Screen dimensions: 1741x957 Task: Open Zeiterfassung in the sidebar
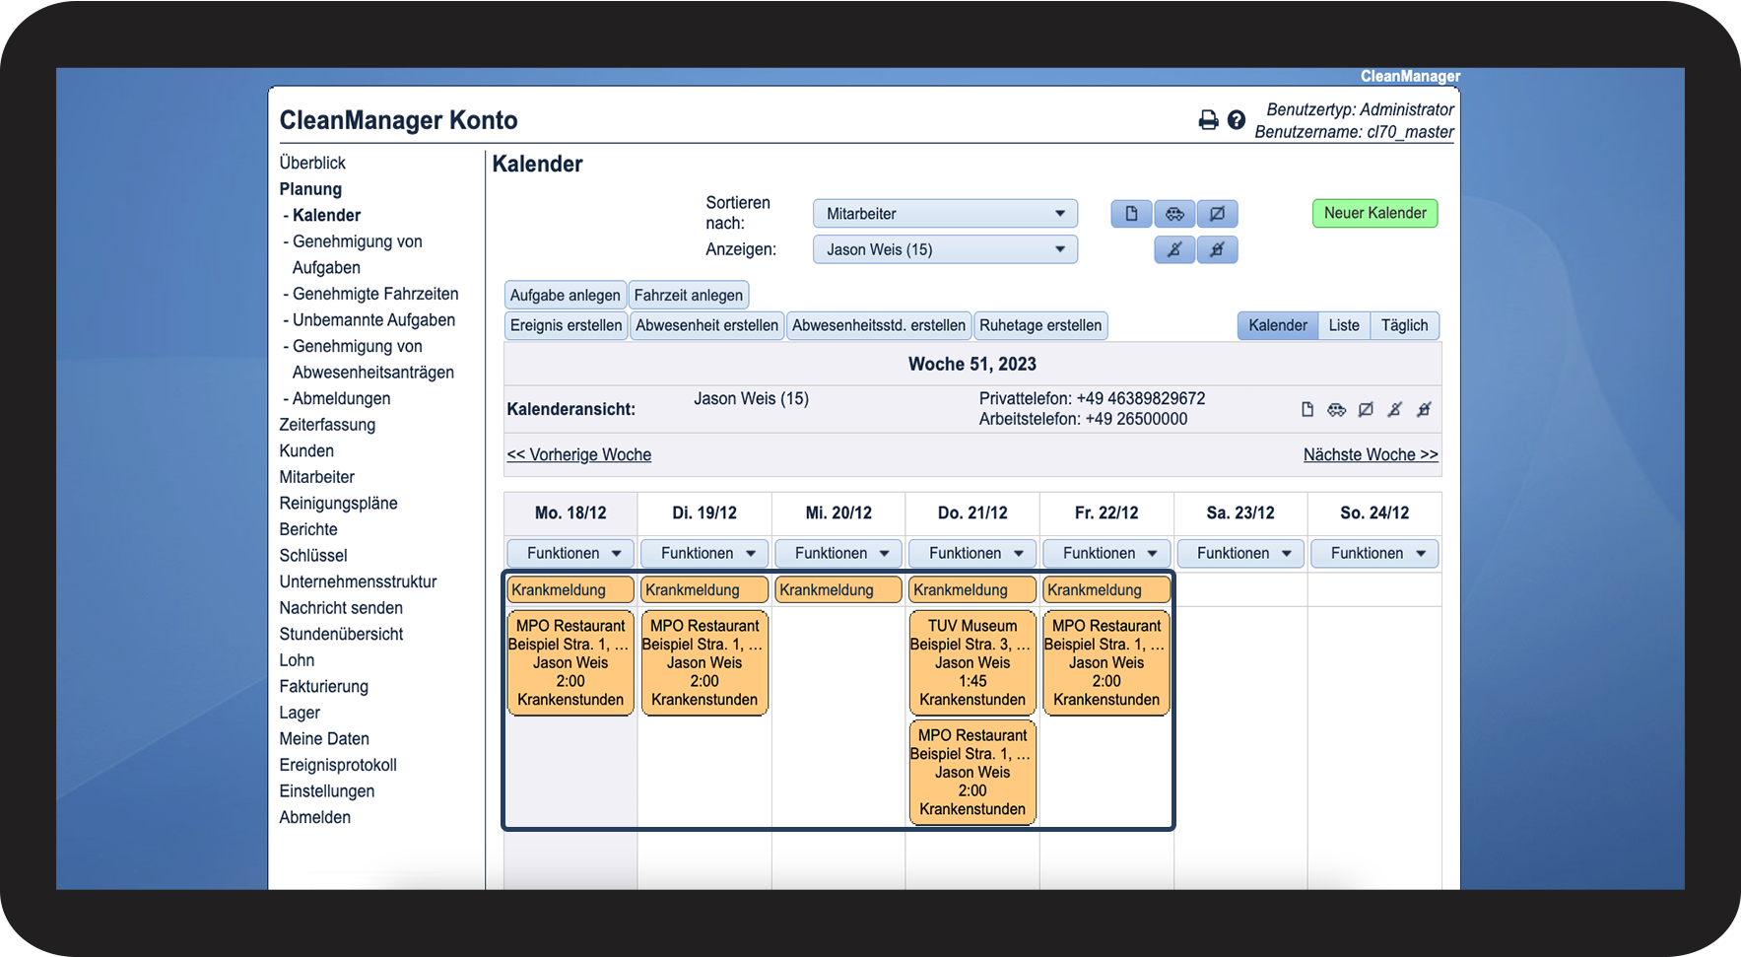coord(327,425)
